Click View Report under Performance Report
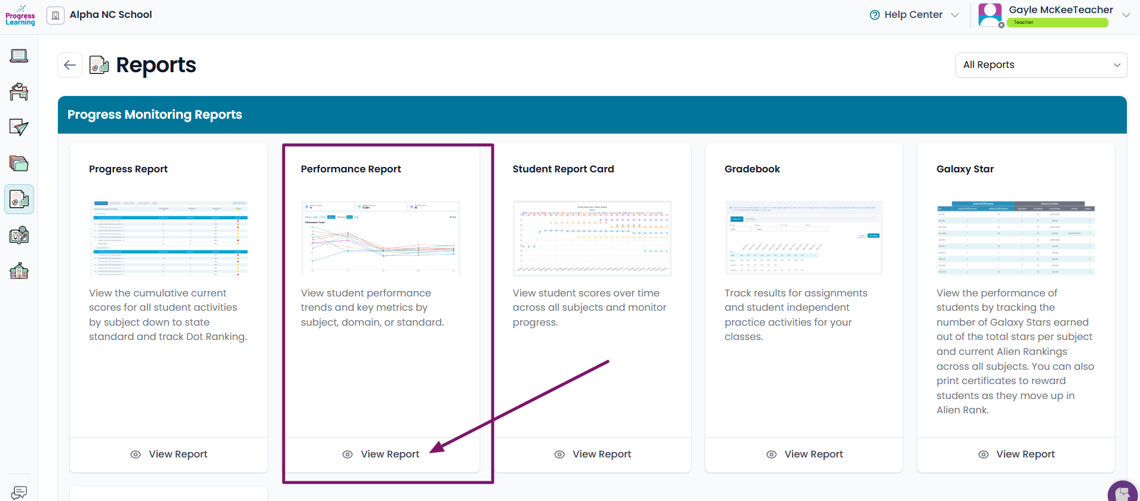The width and height of the screenshot is (1140, 501). pos(381,454)
